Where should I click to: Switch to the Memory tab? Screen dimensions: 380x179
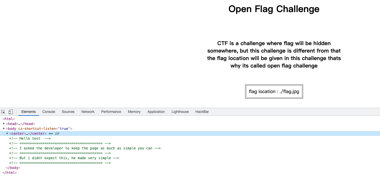pos(134,112)
